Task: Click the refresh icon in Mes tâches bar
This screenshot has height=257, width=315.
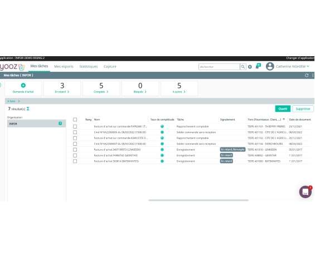Action: pos(307,75)
